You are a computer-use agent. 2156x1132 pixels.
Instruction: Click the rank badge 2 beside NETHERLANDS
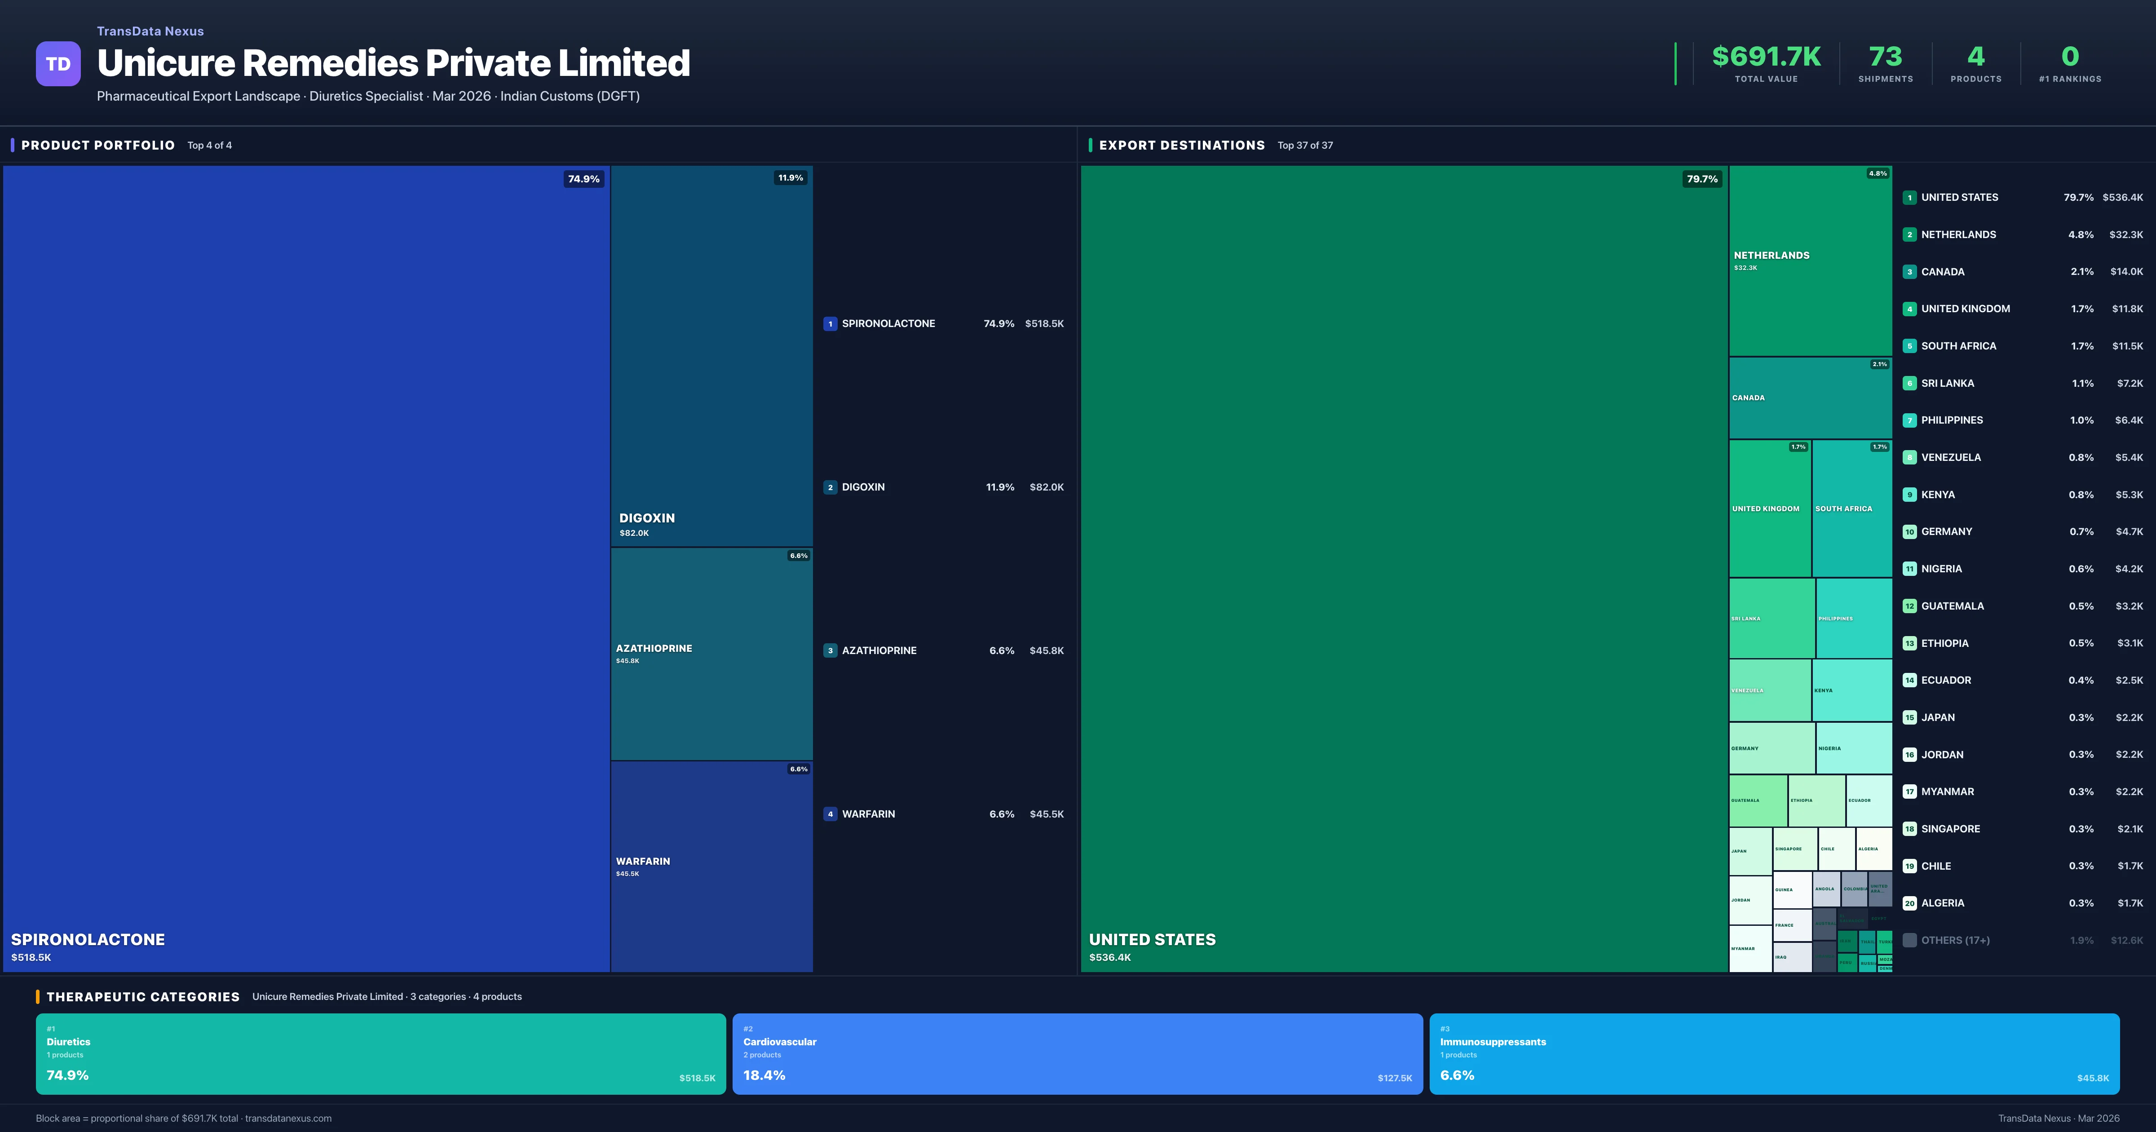point(1909,234)
